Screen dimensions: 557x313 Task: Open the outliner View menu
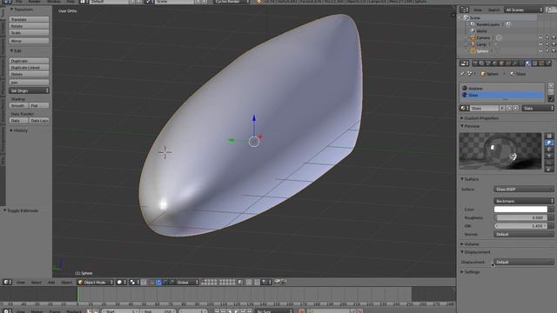pos(478,10)
